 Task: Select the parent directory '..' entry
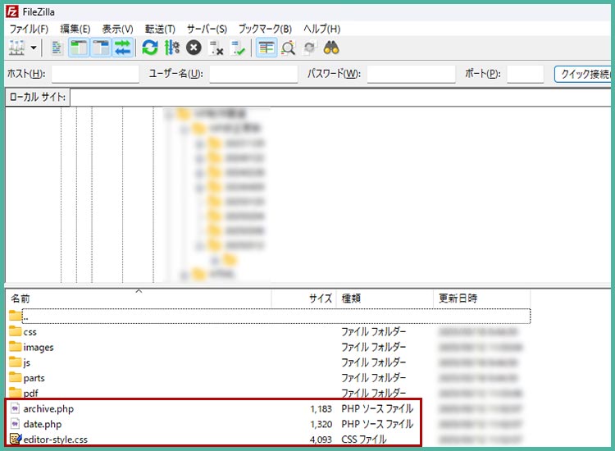pos(269,316)
